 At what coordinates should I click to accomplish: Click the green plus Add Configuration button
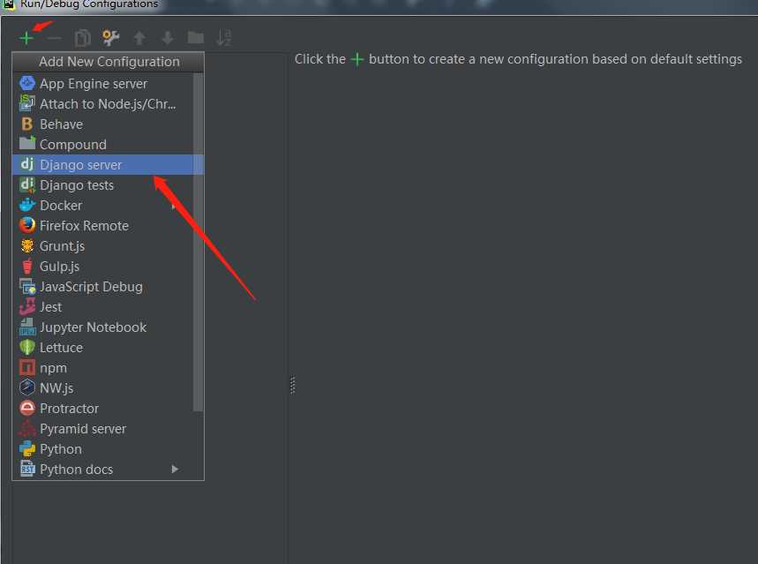click(26, 38)
